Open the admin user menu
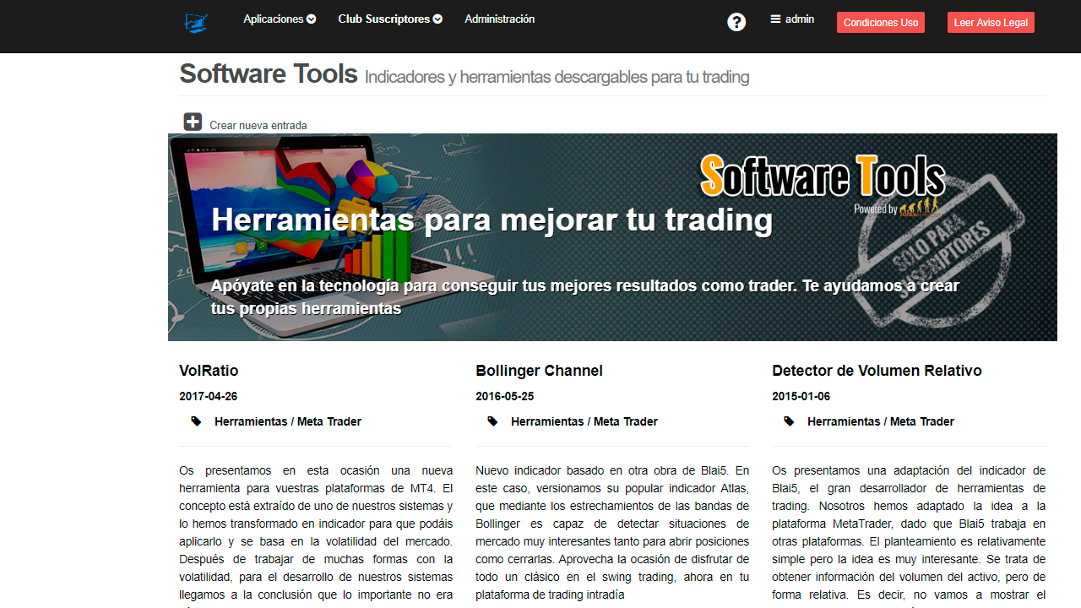This screenshot has height=608, width=1081. (x=792, y=19)
